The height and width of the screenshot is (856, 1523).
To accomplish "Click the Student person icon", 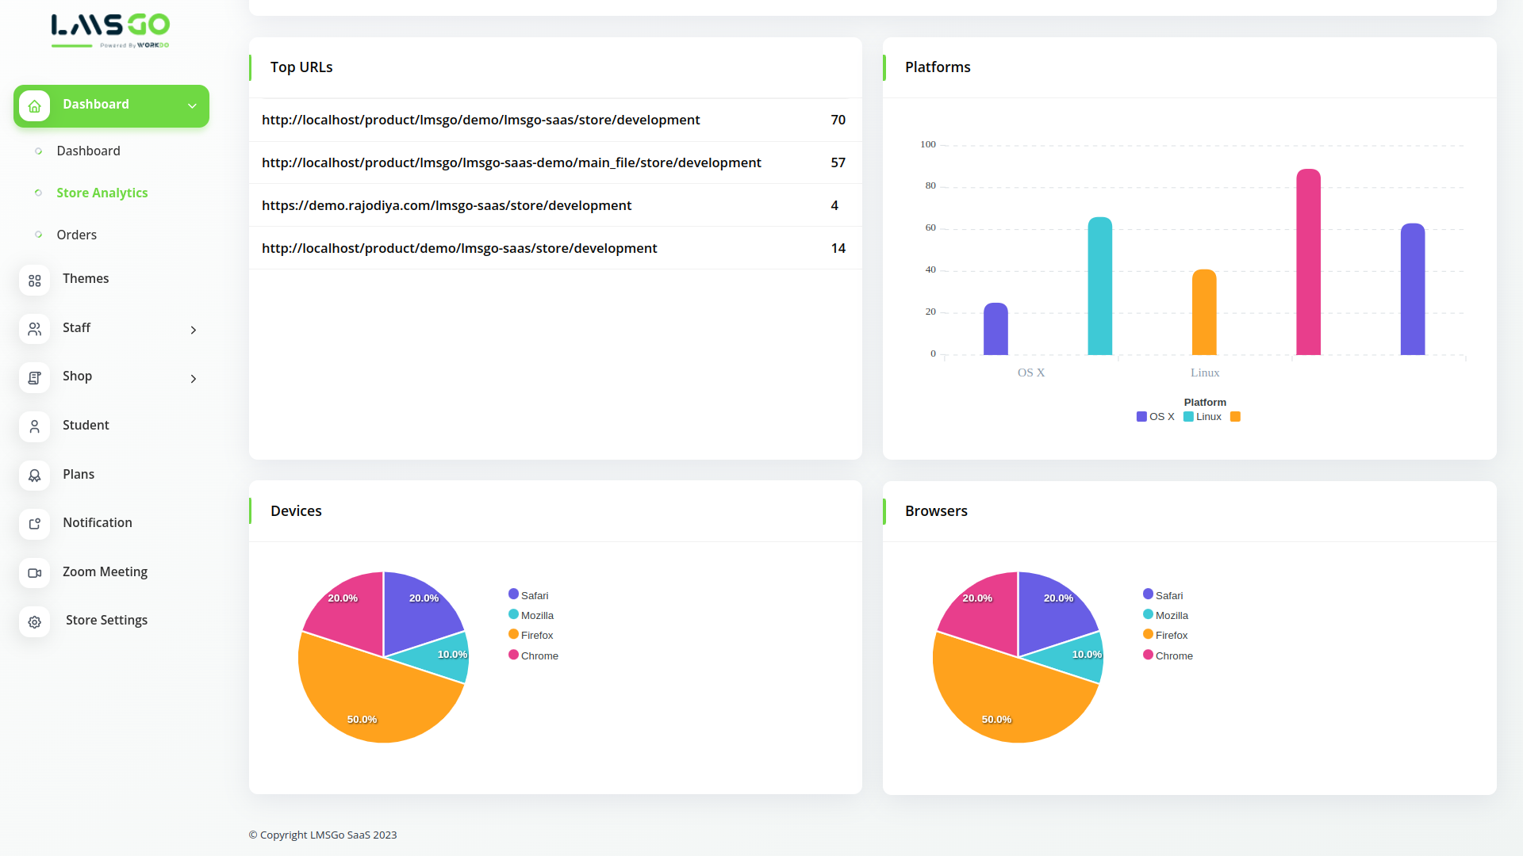I will [34, 426].
